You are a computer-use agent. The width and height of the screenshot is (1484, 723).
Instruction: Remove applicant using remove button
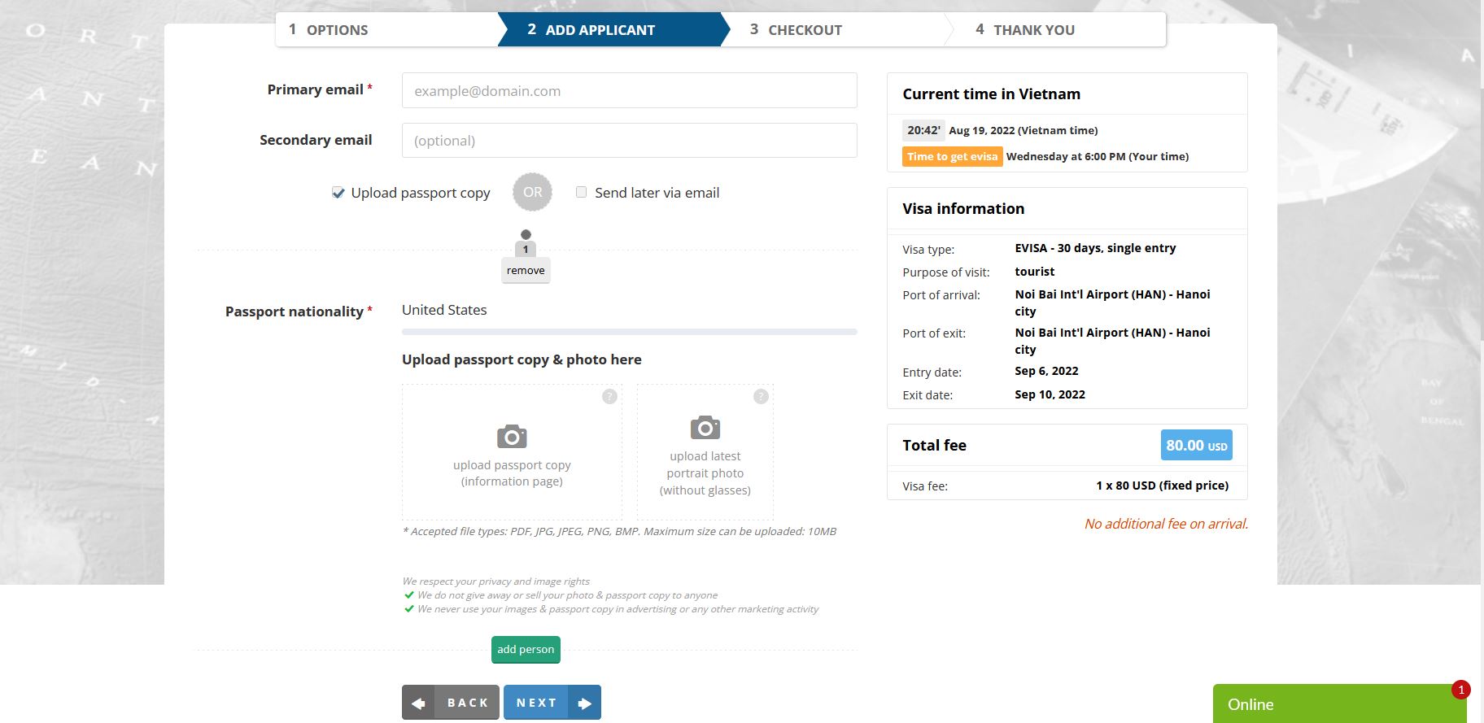(x=526, y=271)
